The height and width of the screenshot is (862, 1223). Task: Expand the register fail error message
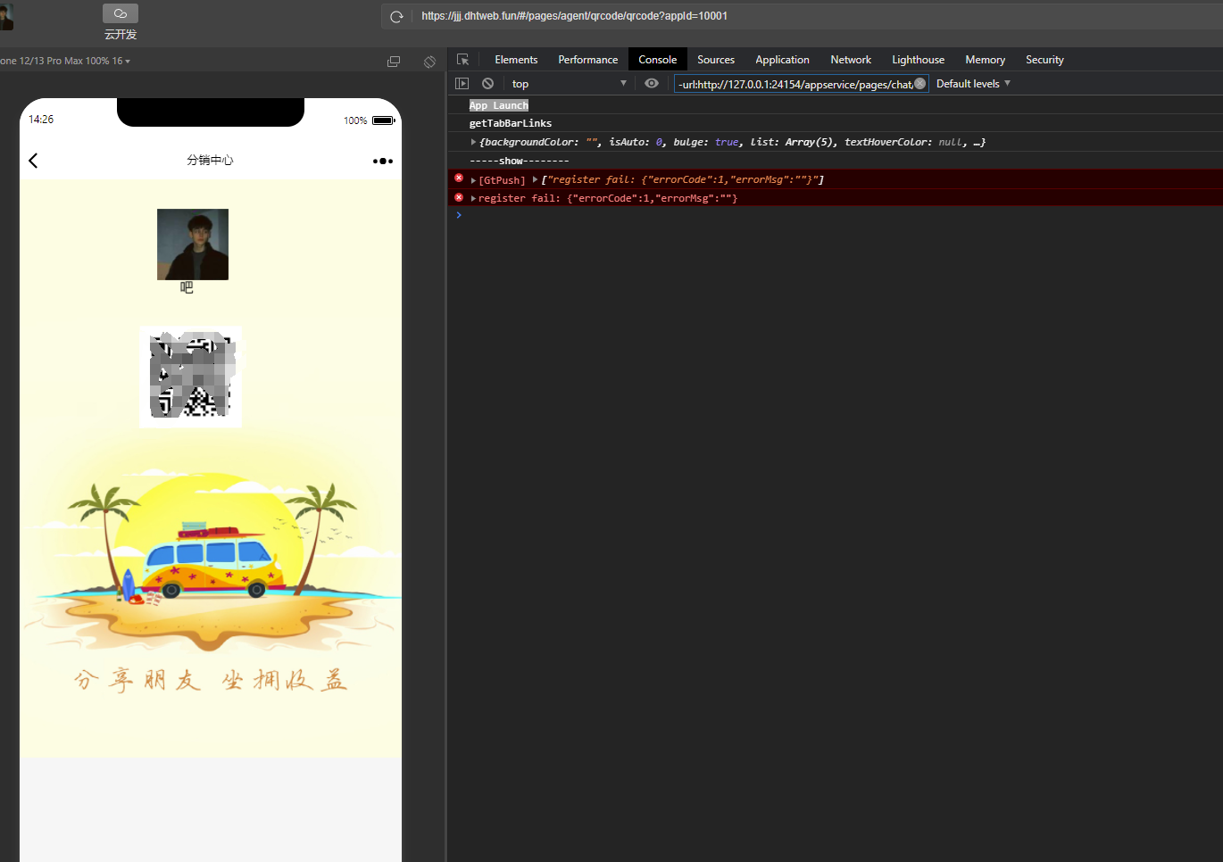pyautogui.click(x=473, y=199)
